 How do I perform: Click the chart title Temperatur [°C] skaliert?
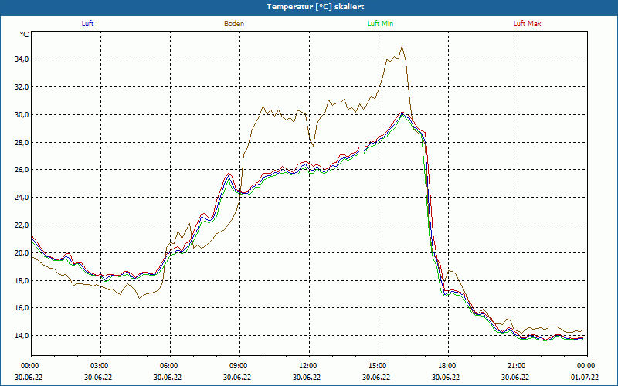point(315,7)
